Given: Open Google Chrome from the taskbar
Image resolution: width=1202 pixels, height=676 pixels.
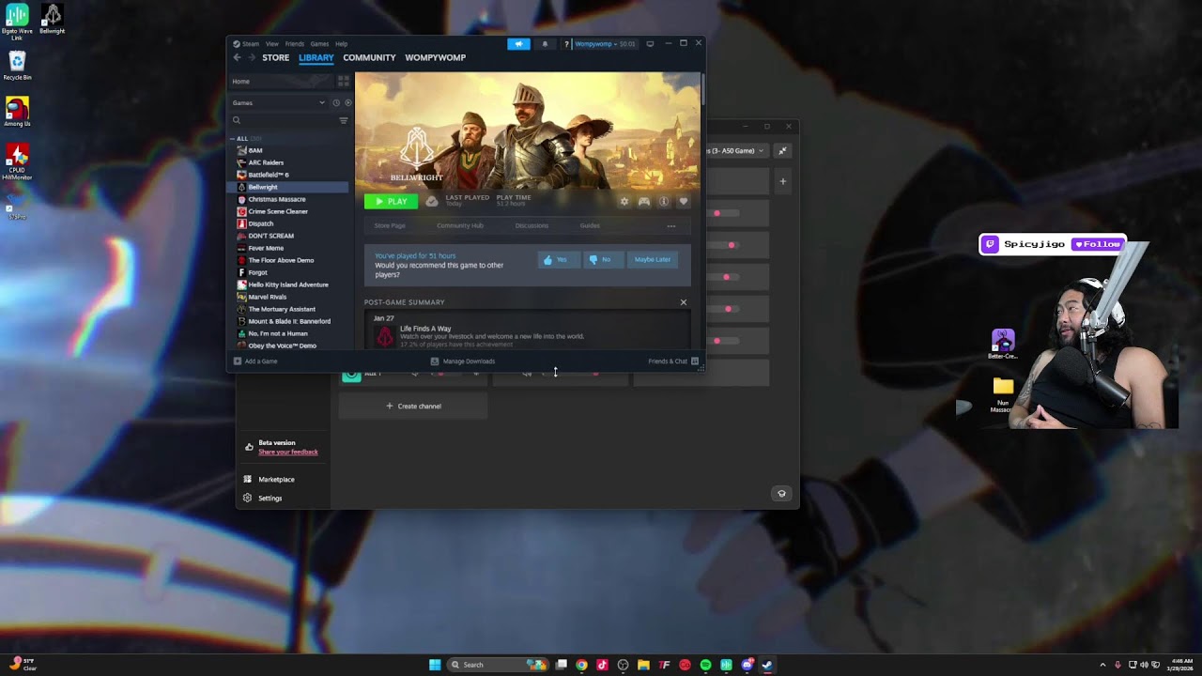Looking at the screenshot, I should click(581, 665).
